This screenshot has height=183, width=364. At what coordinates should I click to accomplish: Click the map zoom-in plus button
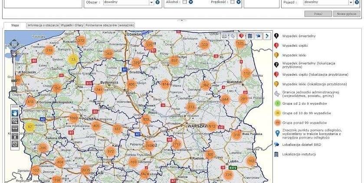pos(14,55)
